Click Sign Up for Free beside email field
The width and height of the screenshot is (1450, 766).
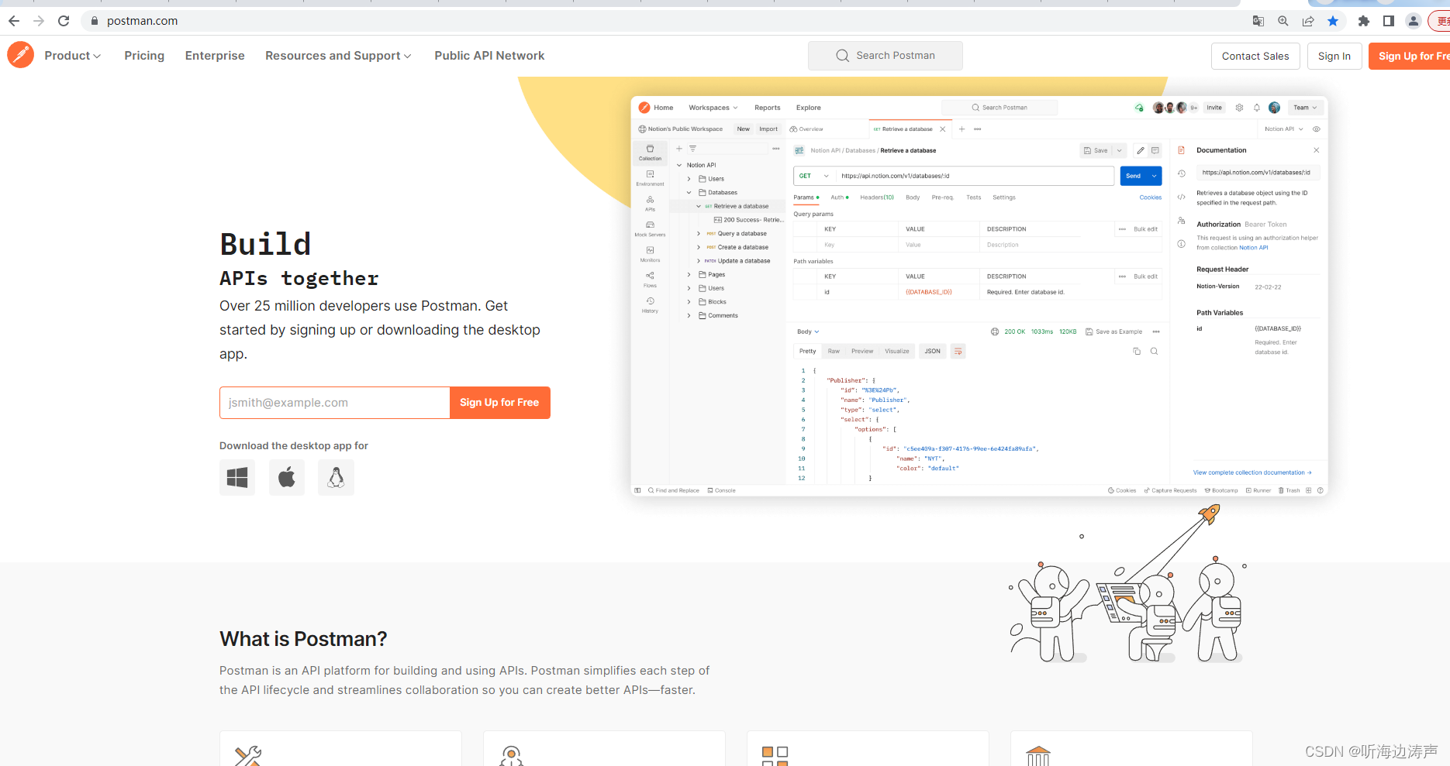click(499, 403)
